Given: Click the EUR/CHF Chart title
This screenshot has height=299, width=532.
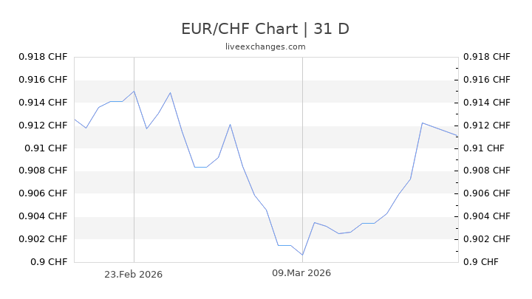Looking at the screenshot, I should pos(265,29).
